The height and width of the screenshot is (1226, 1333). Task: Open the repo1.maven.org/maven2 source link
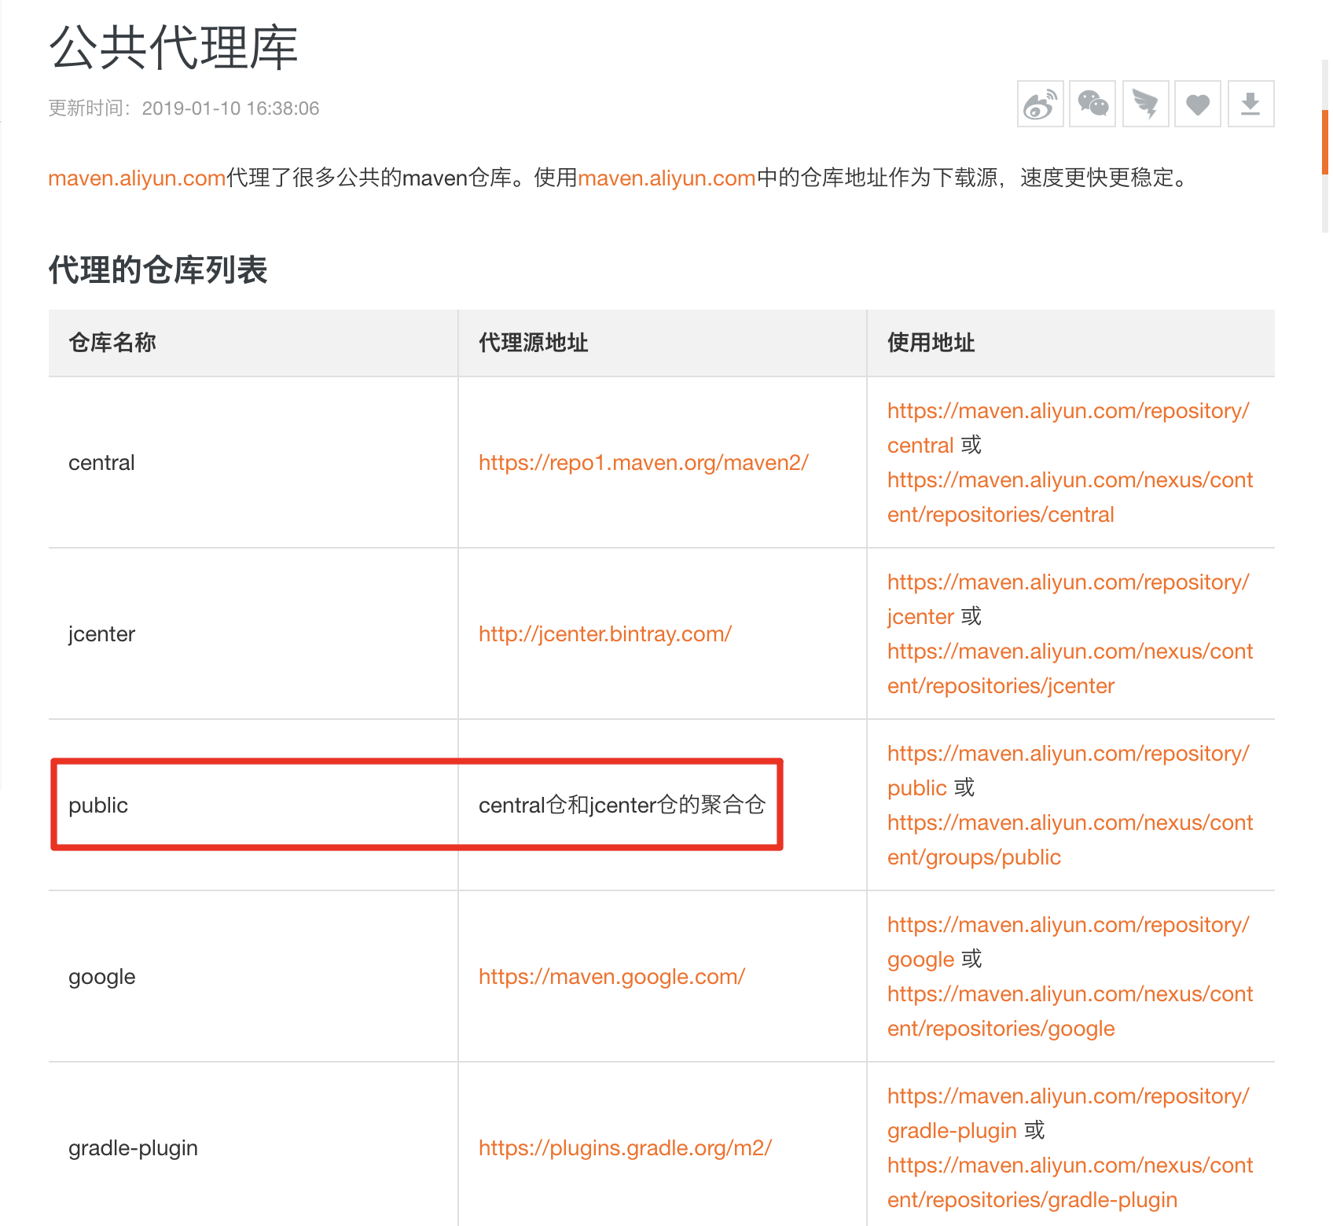643,462
